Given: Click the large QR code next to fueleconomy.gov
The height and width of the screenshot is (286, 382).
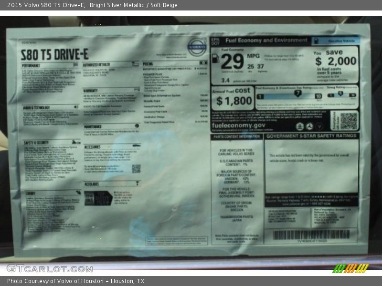Looking at the screenshot, I should 349,121.
